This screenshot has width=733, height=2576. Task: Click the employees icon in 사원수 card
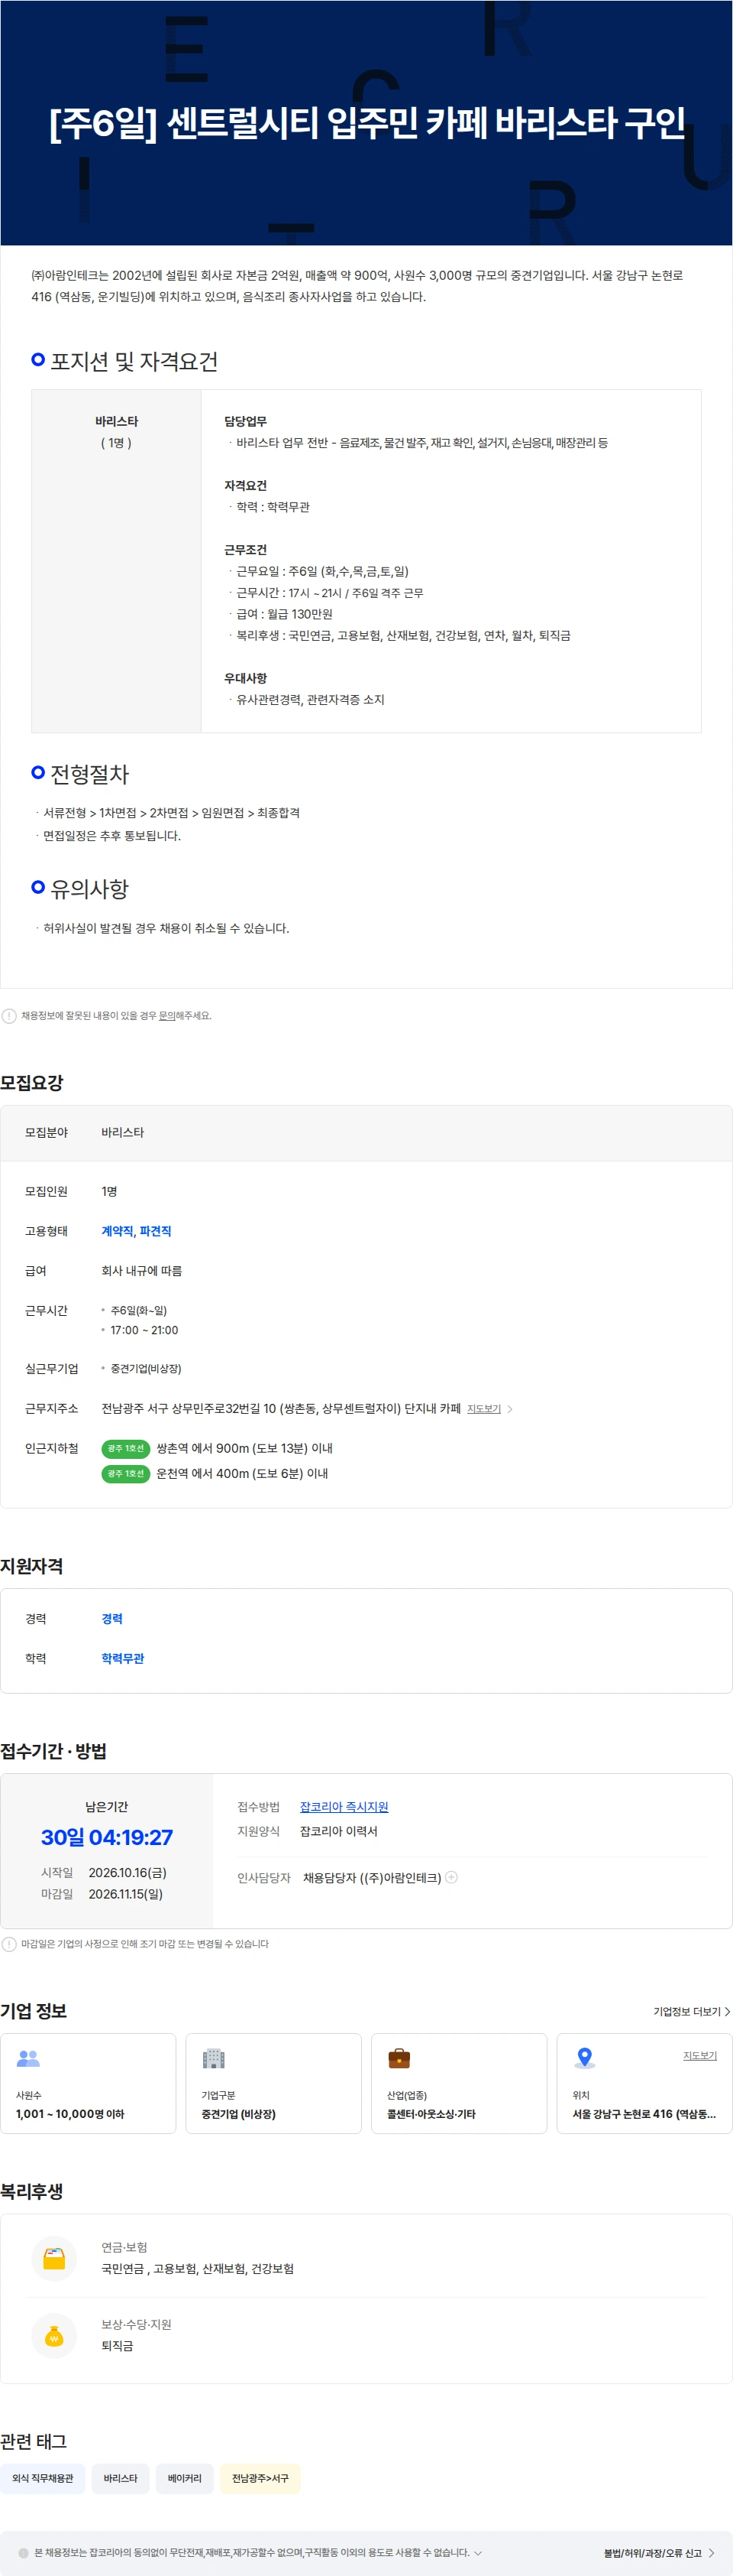coord(28,2058)
